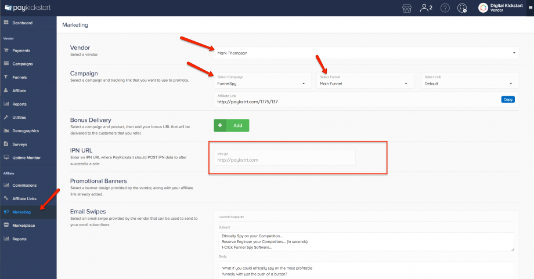Click the vendor Reports chart icon
534x279 pixels.
click(6, 104)
